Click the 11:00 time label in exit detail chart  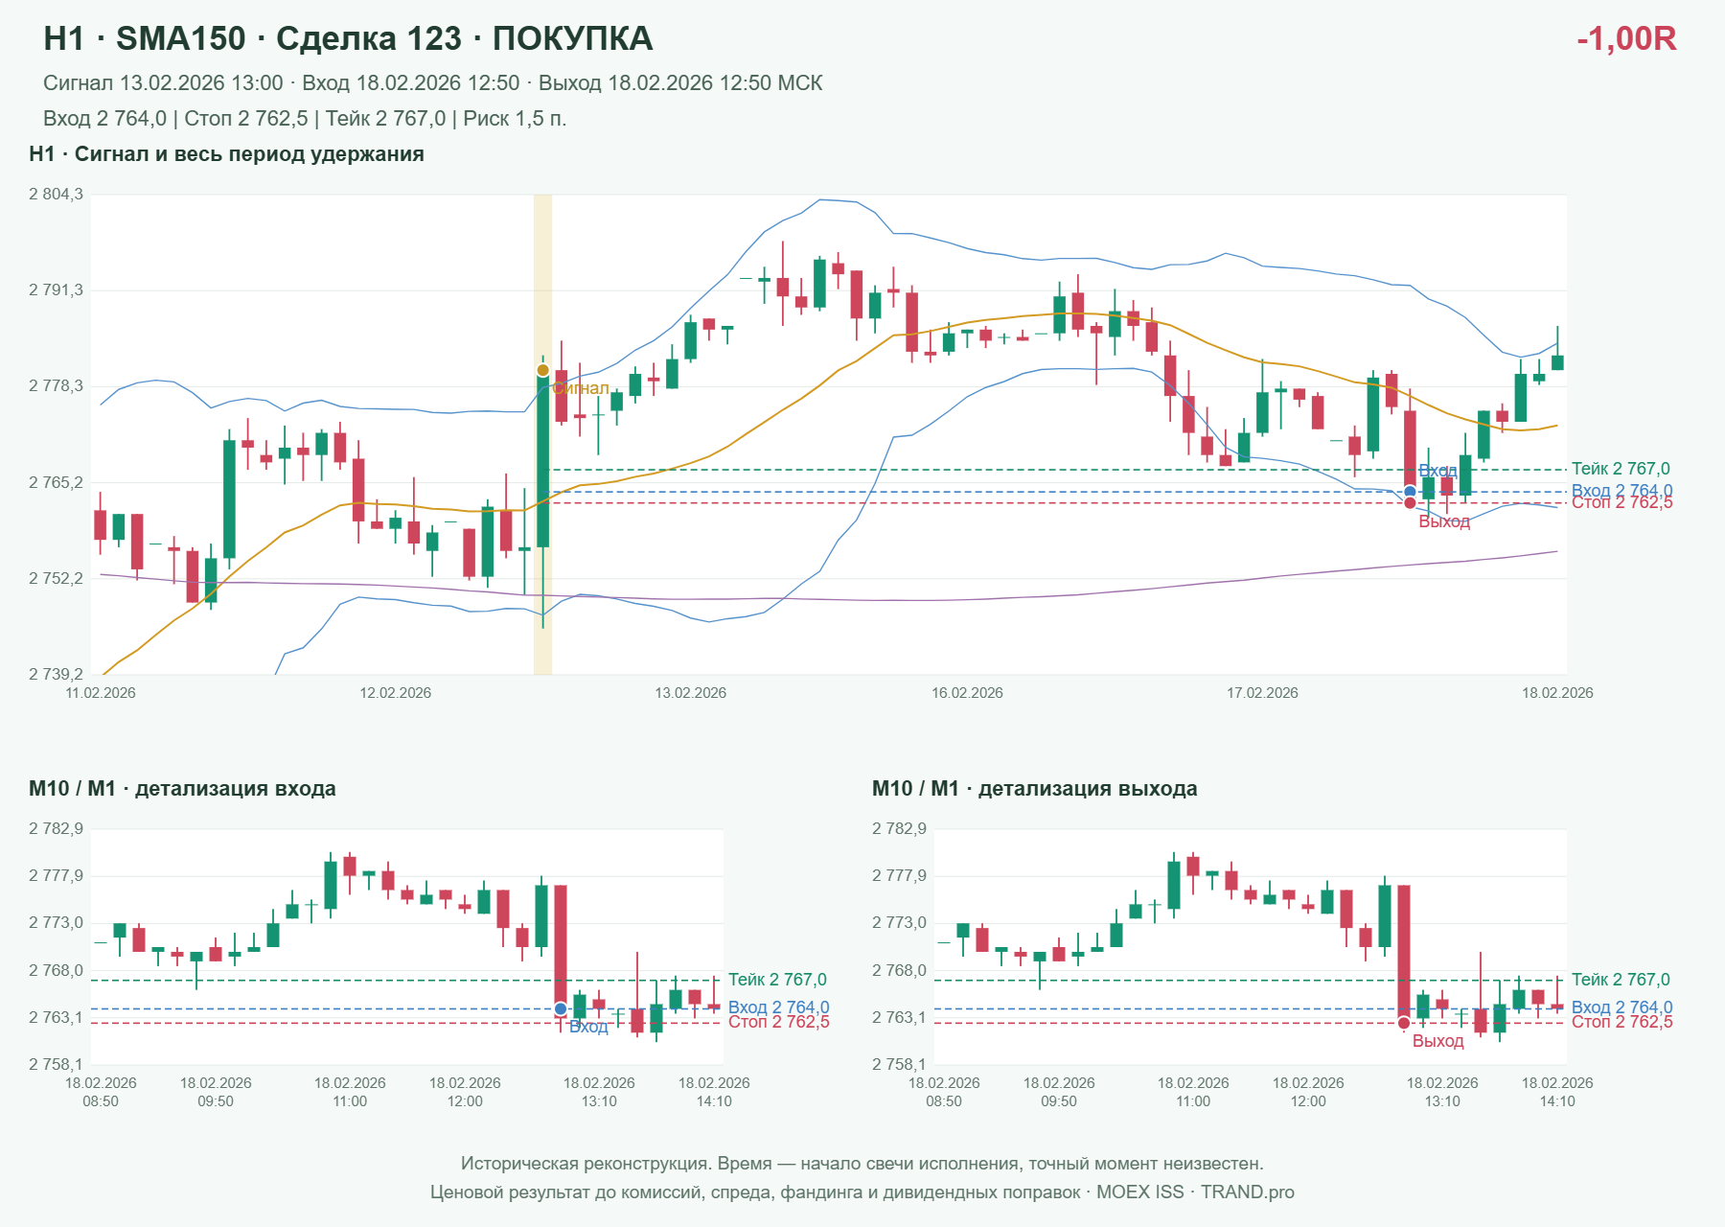pos(1193,1101)
